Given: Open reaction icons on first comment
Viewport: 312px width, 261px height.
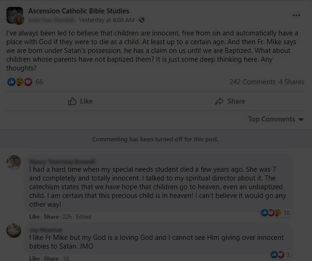Looking at the screenshot, I should pos(271,213).
